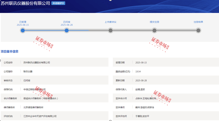The height and width of the screenshot is (121, 219).
Task: Click the 已问询 timeline circle marker
Action: coord(67,31)
